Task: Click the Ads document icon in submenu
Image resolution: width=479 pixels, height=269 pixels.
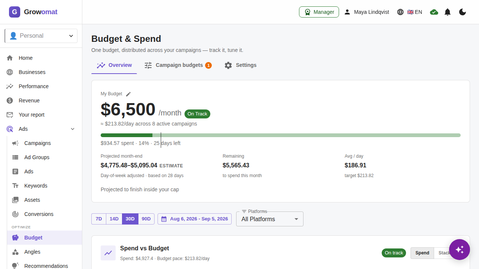Action: click(x=15, y=171)
